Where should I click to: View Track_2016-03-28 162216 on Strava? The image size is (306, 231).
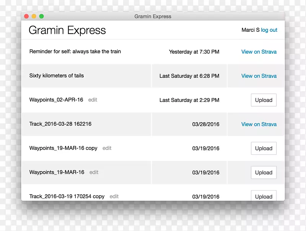tap(259, 124)
